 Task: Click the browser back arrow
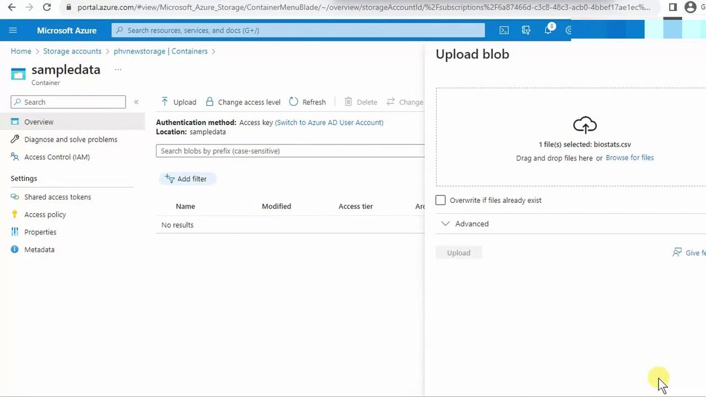12,7
